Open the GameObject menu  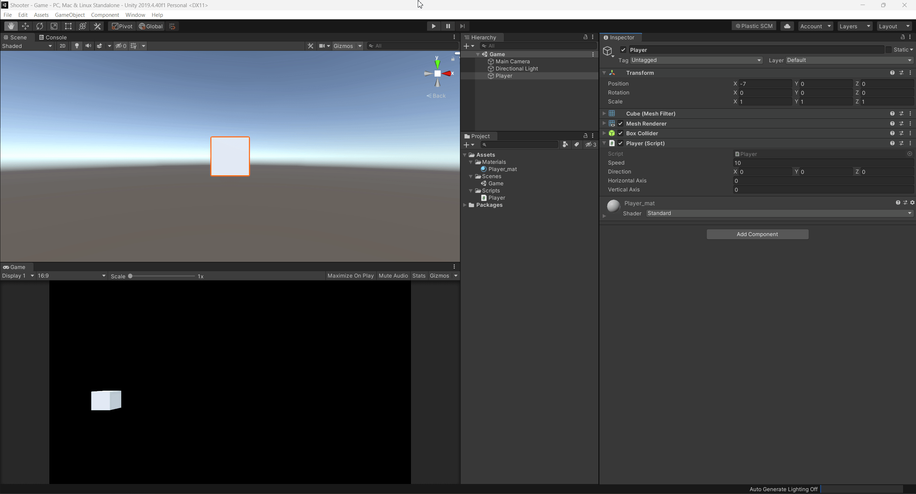coord(70,15)
